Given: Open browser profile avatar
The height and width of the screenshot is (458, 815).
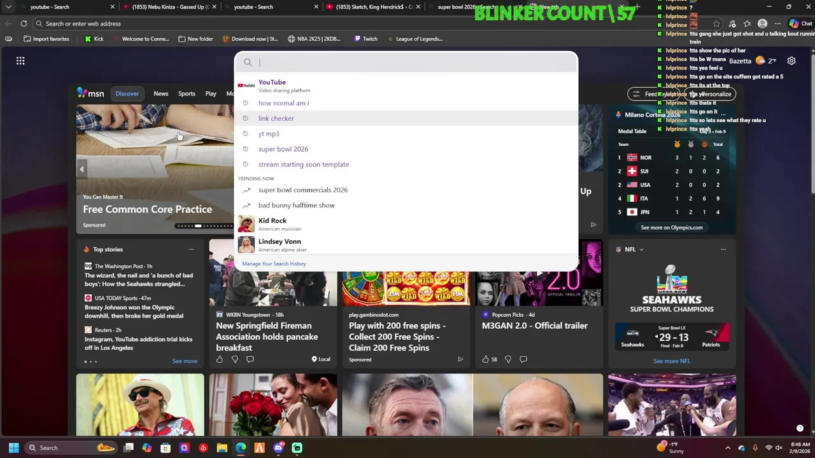Looking at the screenshot, I should click(762, 24).
